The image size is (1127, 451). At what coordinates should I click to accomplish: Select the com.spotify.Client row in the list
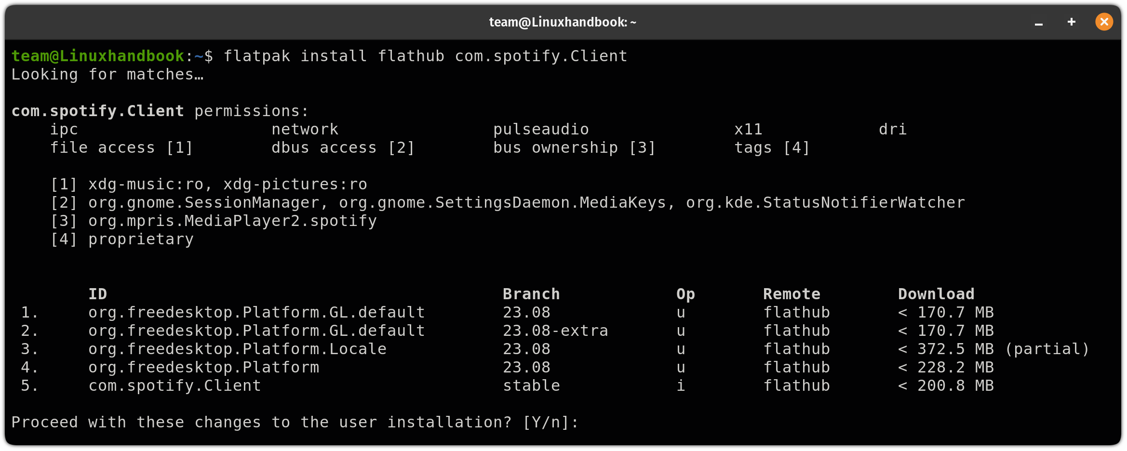pyautogui.click(x=174, y=385)
